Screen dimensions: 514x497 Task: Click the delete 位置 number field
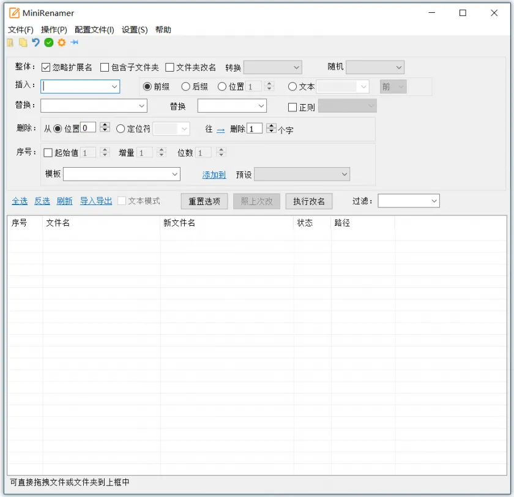(x=89, y=127)
